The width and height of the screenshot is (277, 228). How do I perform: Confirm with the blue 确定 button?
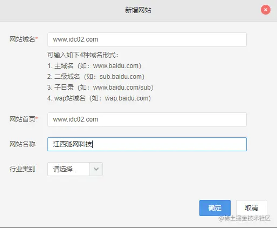tap(215, 208)
